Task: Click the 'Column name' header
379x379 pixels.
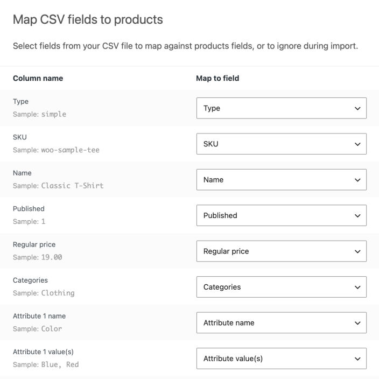Action: 38,78
